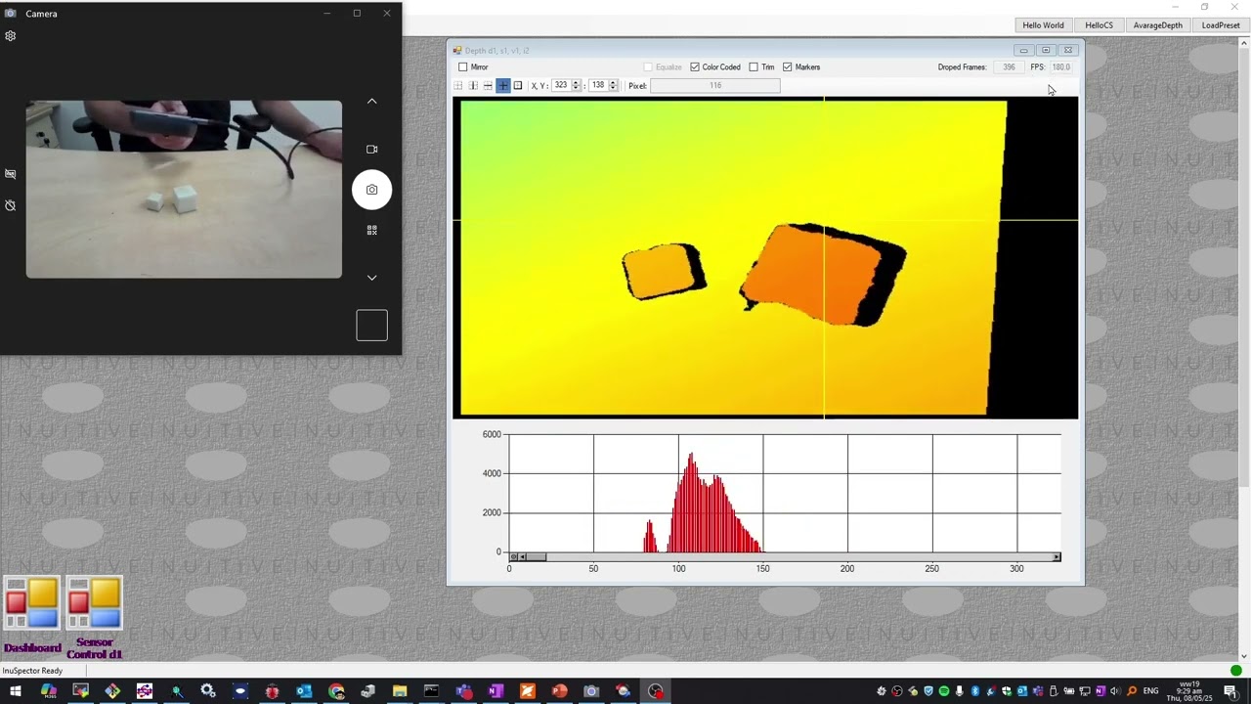The image size is (1251, 704).
Task: Select the region box marker tool
Action: pos(518,86)
